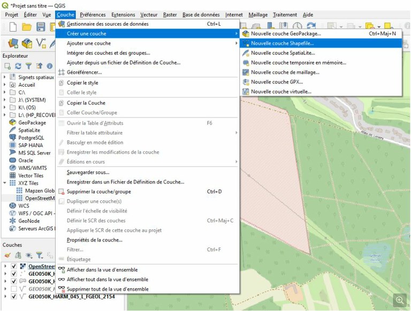Click the filter funnel icon in Explorateur

(28, 66)
